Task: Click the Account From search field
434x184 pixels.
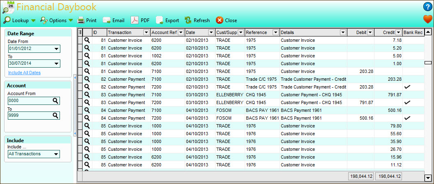Action: (30, 101)
